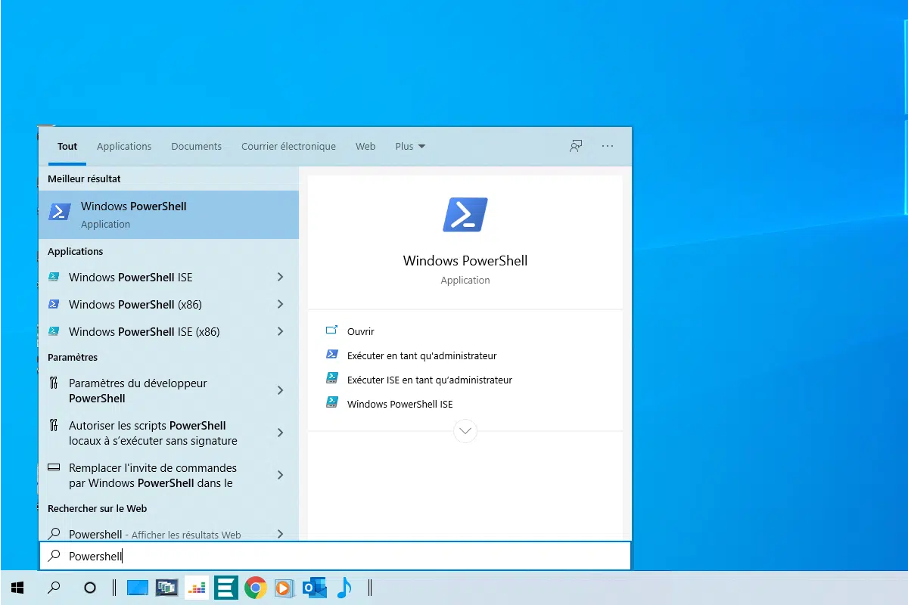Click the search field containing 'Powershell'
908x605 pixels.
click(x=335, y=556)
